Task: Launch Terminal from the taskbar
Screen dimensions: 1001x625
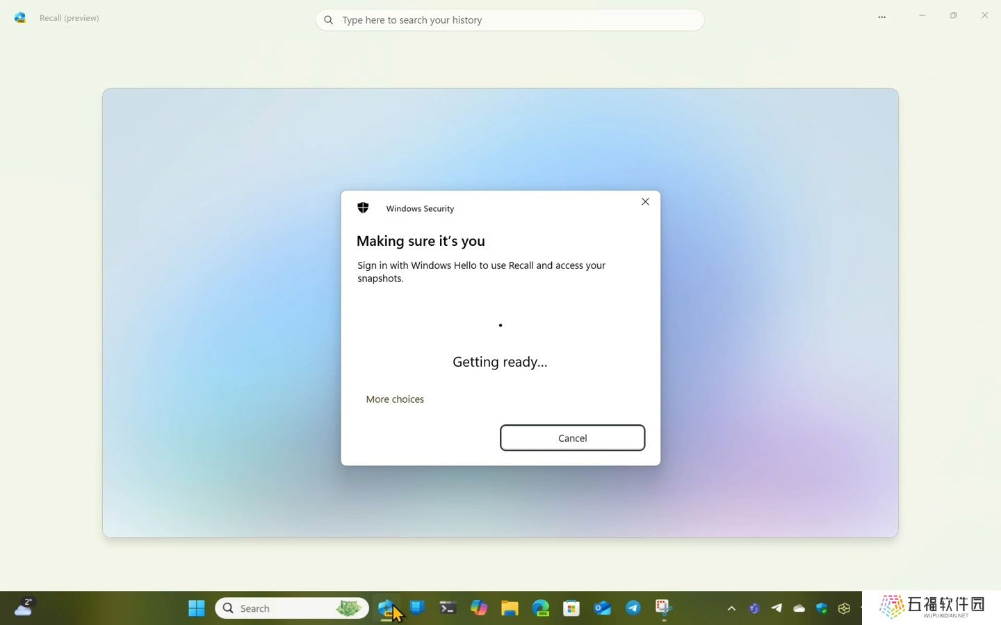Action: [x=448, y=608]
